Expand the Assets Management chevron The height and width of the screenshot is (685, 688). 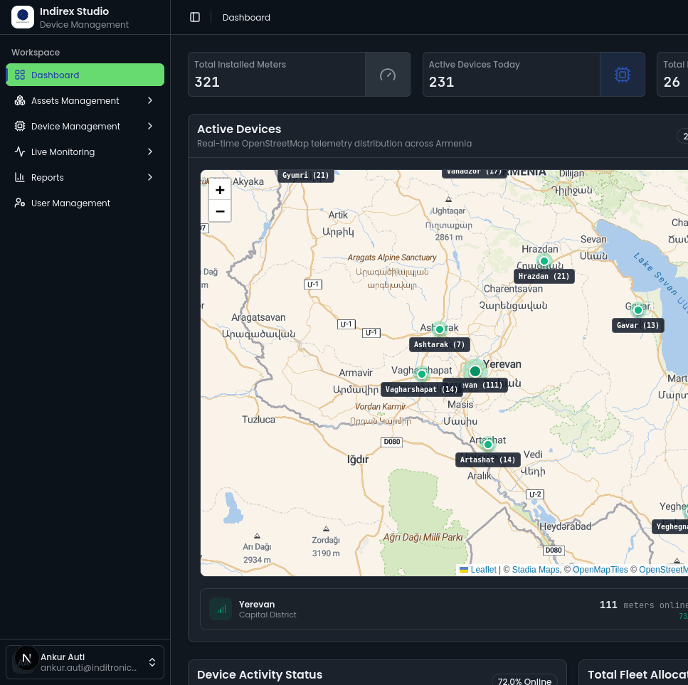click(150, 100)
